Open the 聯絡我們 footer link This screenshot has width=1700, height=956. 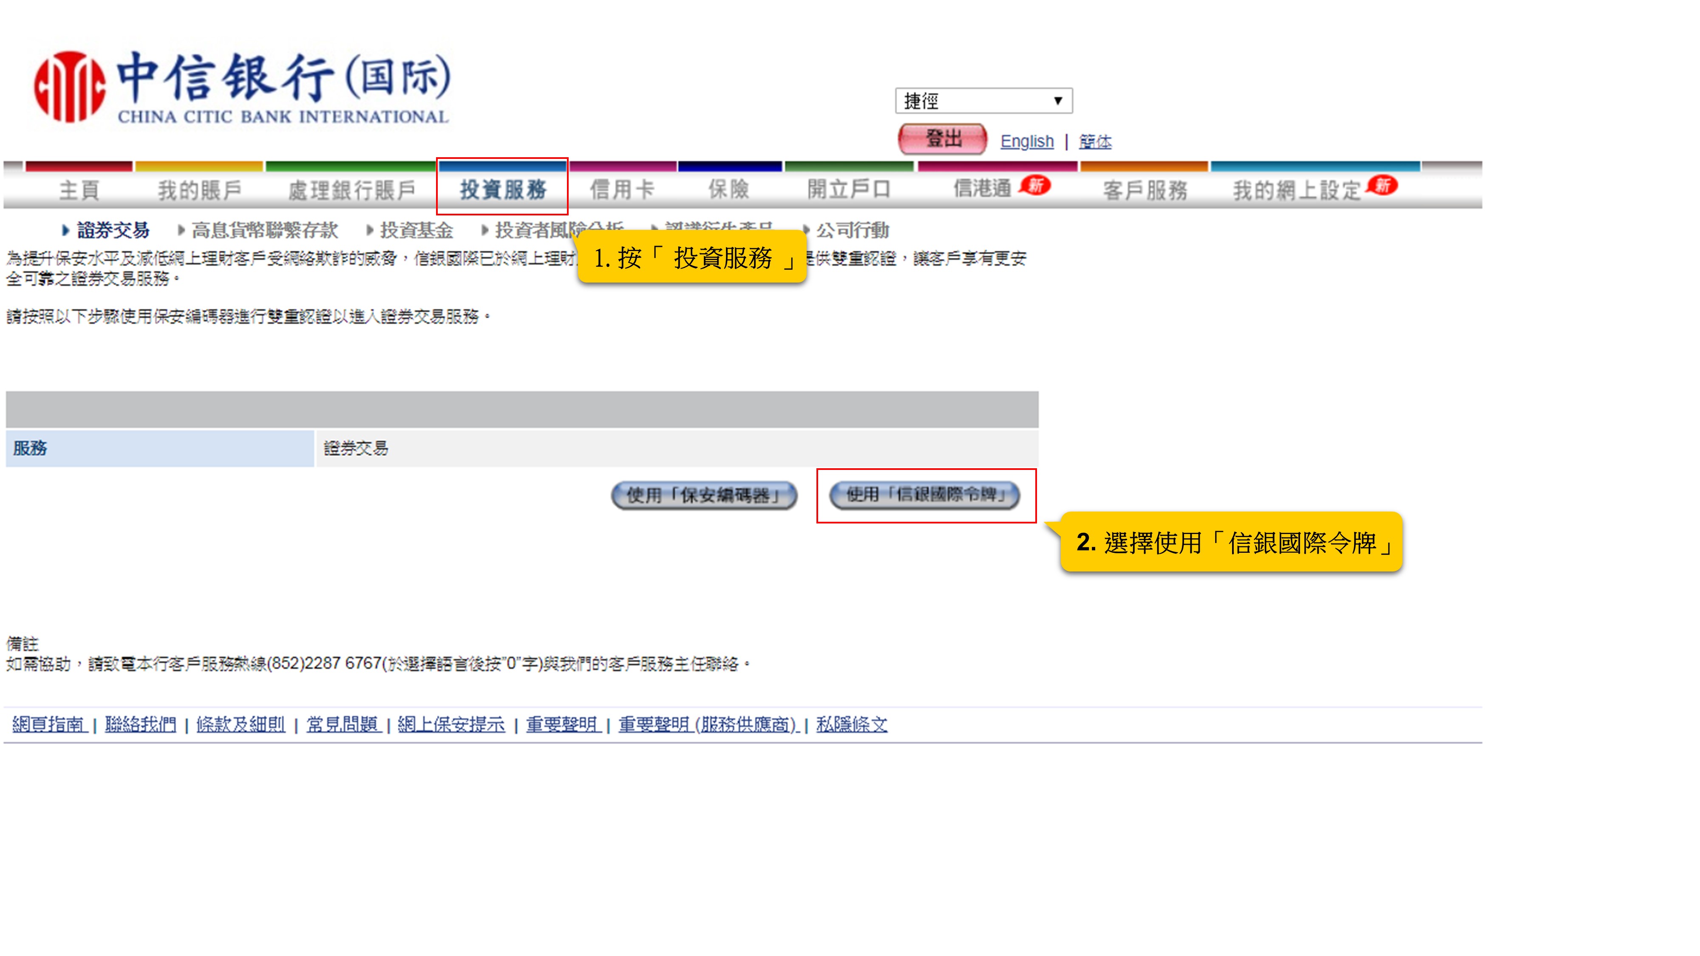click(141, 724)
